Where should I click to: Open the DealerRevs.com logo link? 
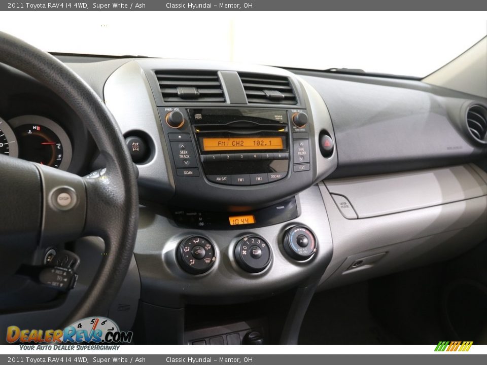click(69, 335)
